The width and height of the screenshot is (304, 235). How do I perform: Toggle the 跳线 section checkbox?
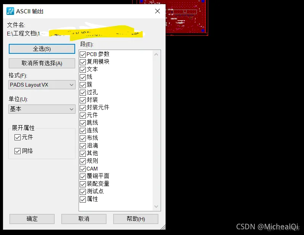[x=83, y=123]
